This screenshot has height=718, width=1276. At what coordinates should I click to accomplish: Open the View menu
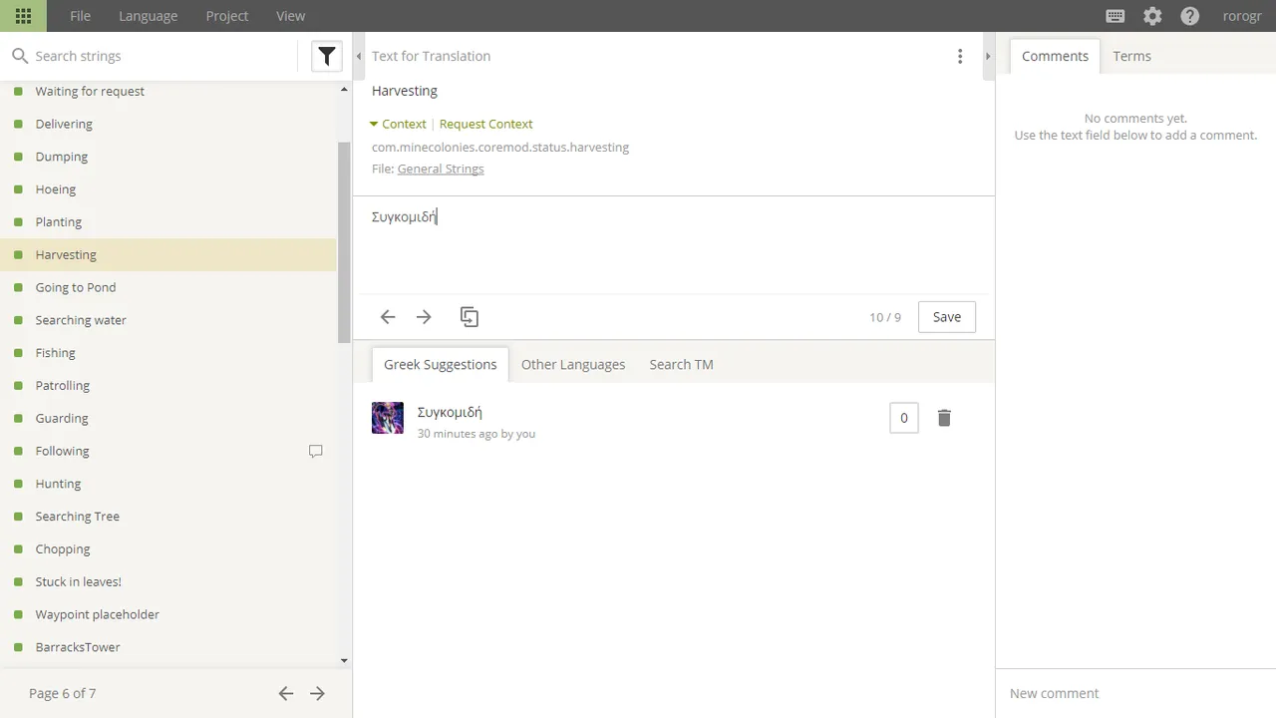point(290,16)
